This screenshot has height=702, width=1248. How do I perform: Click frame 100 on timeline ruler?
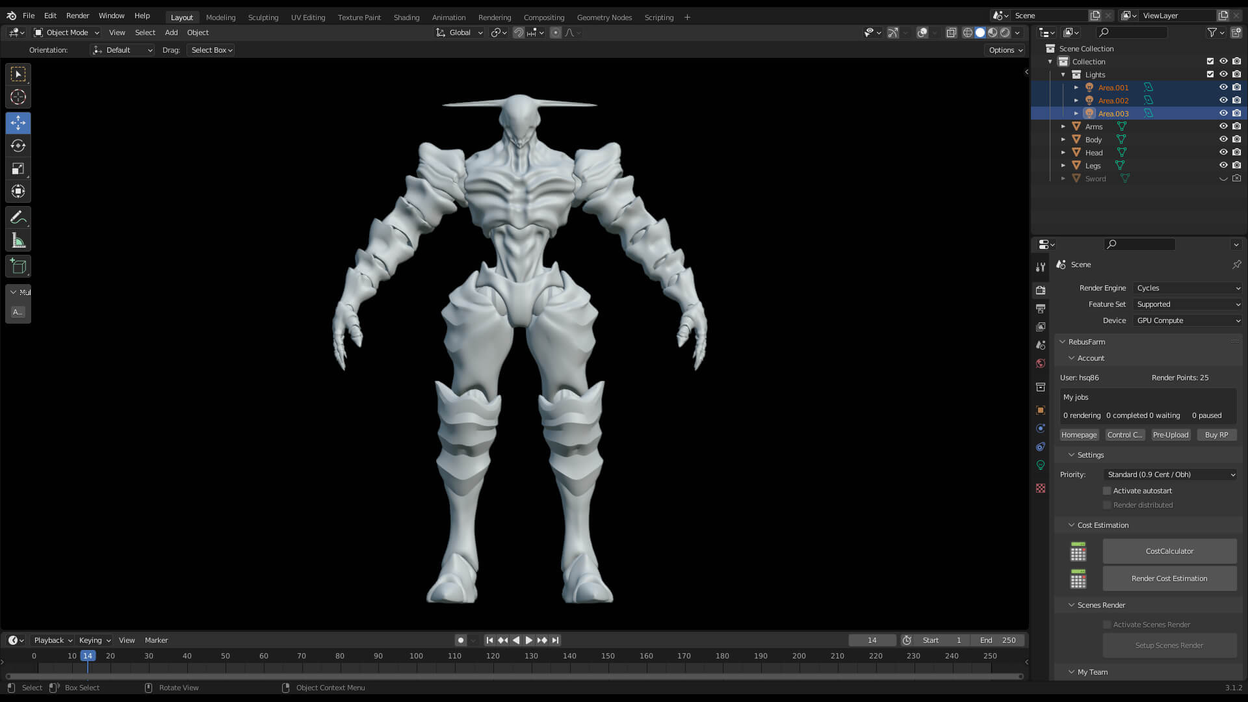(416, 656)
